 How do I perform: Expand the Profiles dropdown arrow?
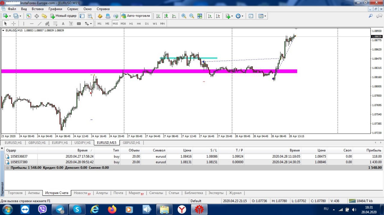[20, 16]
